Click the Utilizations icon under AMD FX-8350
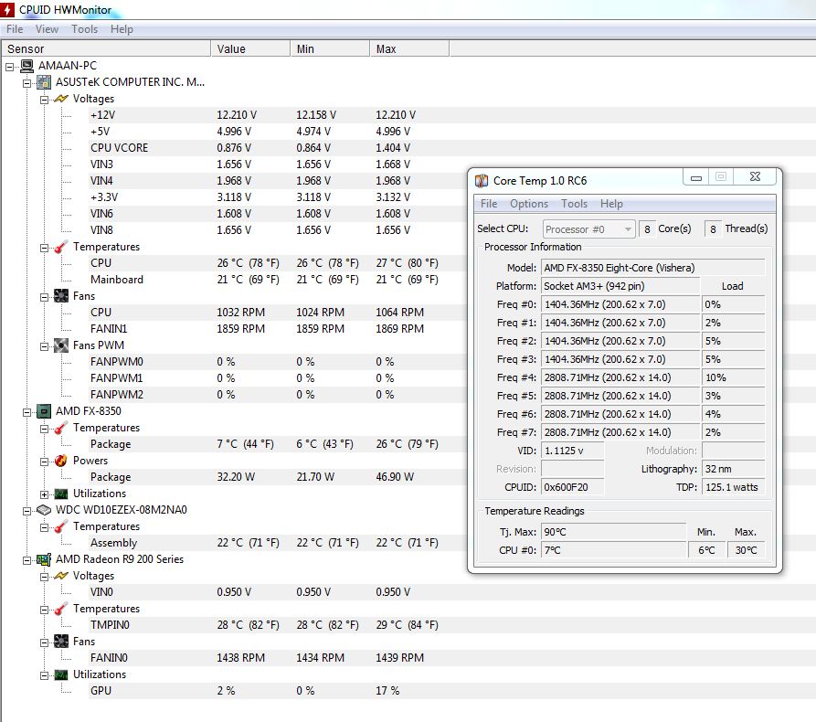 click(61, 494)
